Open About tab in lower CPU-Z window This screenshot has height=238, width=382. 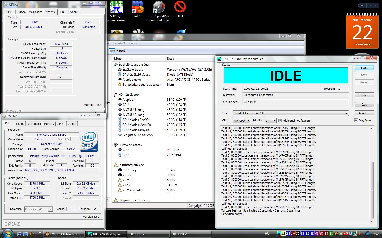click(x=72, y=124)
